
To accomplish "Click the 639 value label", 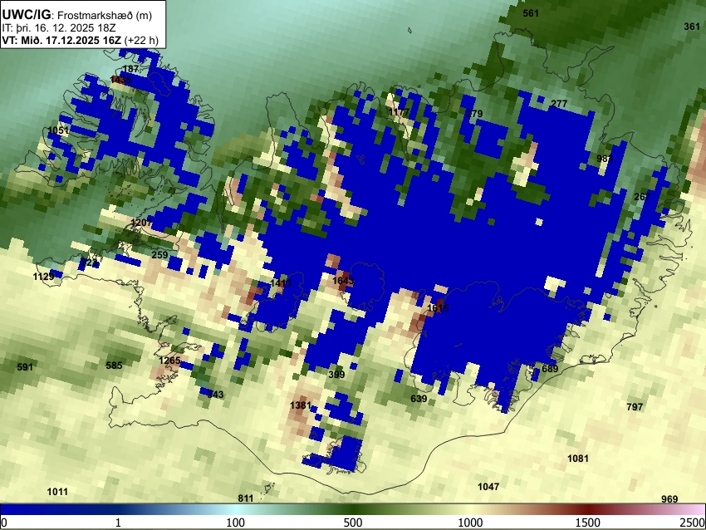I will tap(419, 399).
